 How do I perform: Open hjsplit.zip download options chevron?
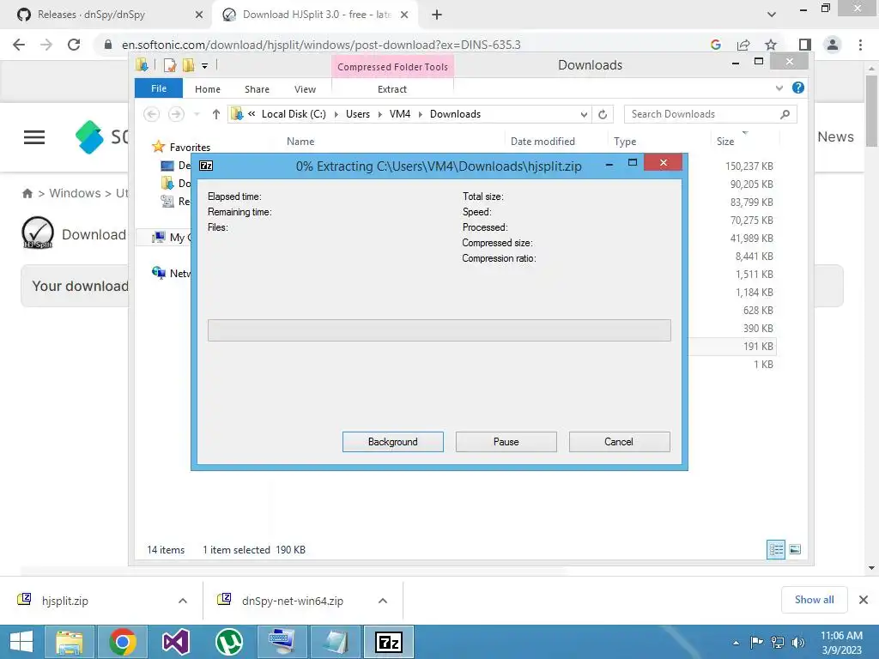coord(183,601)
